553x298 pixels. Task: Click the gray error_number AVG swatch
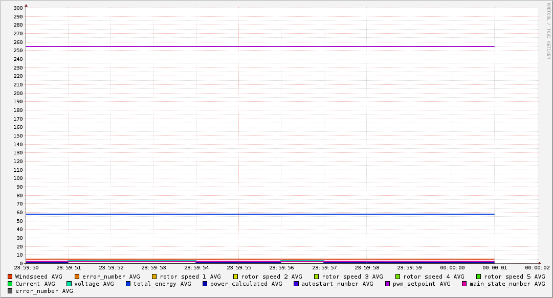click(10, 291)
